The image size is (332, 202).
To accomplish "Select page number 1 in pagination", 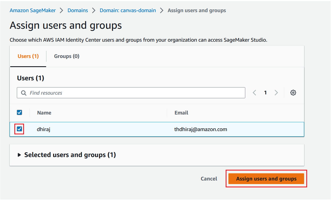I will coord(265,93).
